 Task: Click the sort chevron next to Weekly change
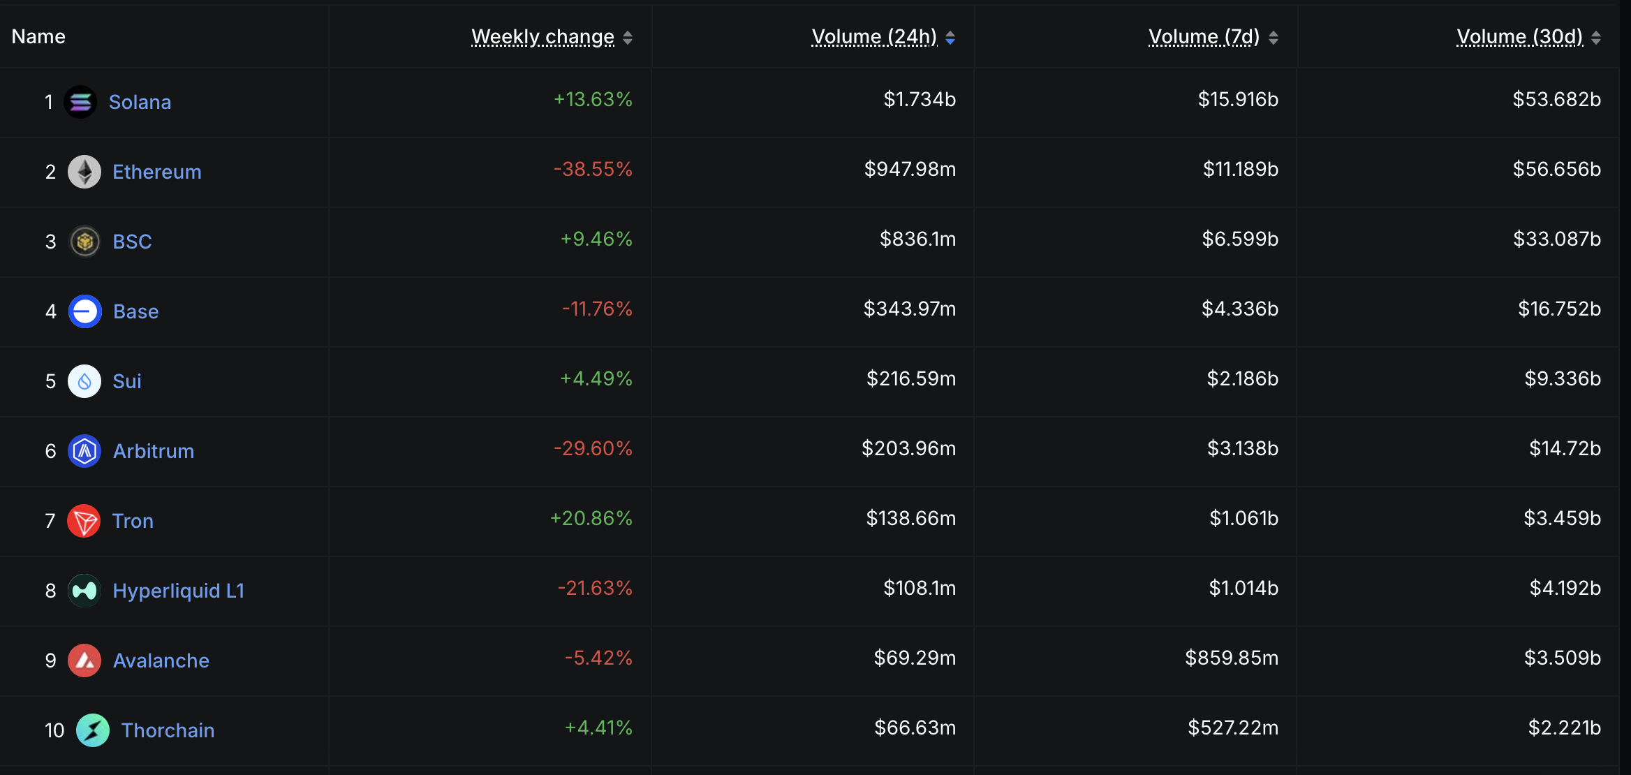629,38
